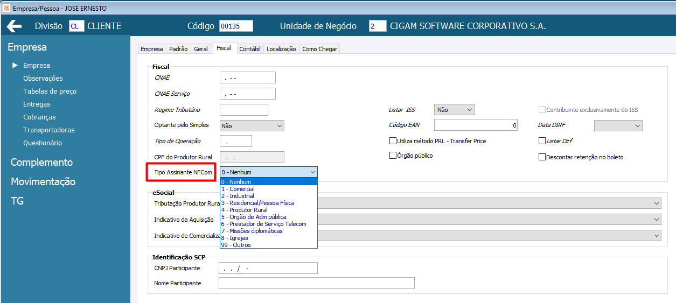676x303 pixels.
Task: Select option 1 - Comercial
Action: (269, 189)
